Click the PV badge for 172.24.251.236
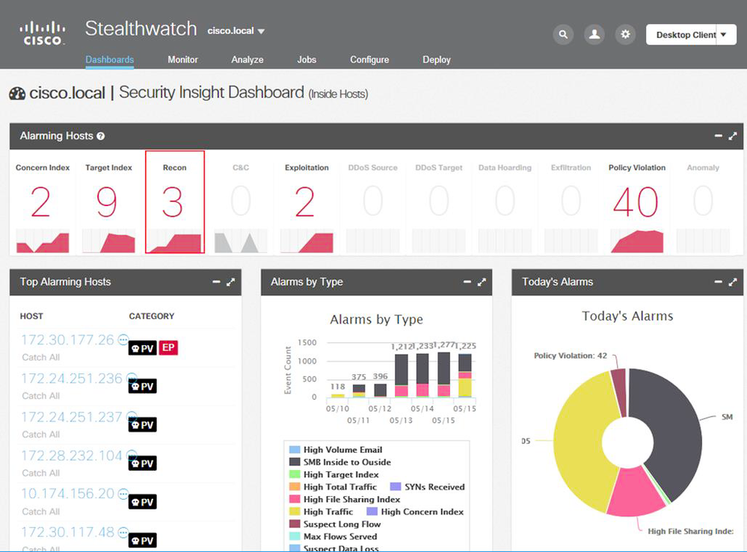747x552 pixels. [142, 386]
